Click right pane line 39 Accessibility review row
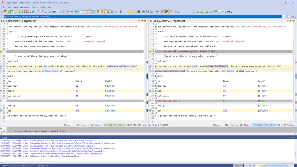297x167 pixels. point(224,101)
